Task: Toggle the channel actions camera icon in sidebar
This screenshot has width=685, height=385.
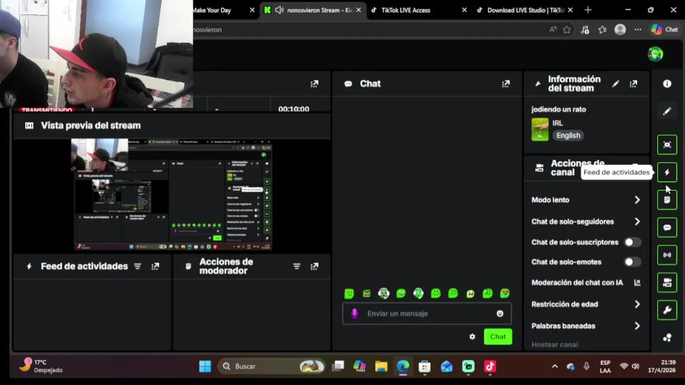Action: pos(667,282)
